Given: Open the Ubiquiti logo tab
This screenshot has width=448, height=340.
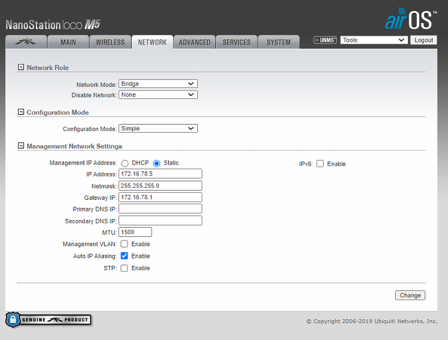Looking at the screenshot, I should [26, 42].
